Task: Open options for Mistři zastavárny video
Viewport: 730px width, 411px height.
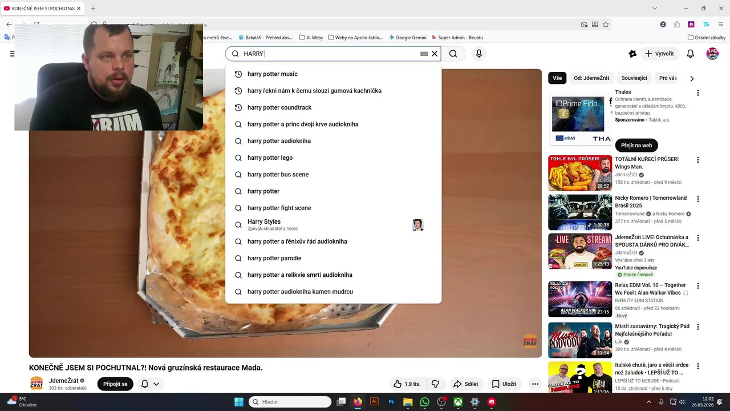Action: (697, 328)
